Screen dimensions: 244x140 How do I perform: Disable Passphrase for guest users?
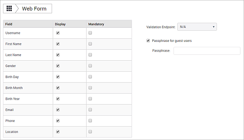point(148,41)
